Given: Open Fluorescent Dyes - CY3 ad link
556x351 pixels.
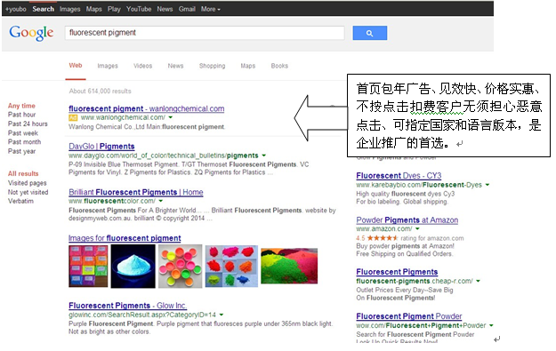Looking at the screenshot, I should [x=399, y=176].
